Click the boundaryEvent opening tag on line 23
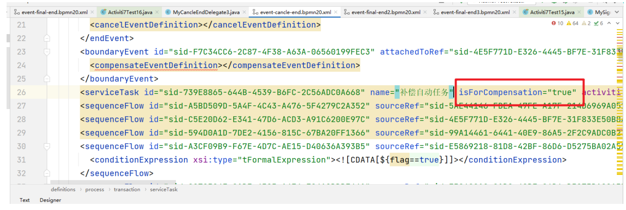Image resolution: width=626 pixels, height=210 pixels. click(x=114, y=52)
